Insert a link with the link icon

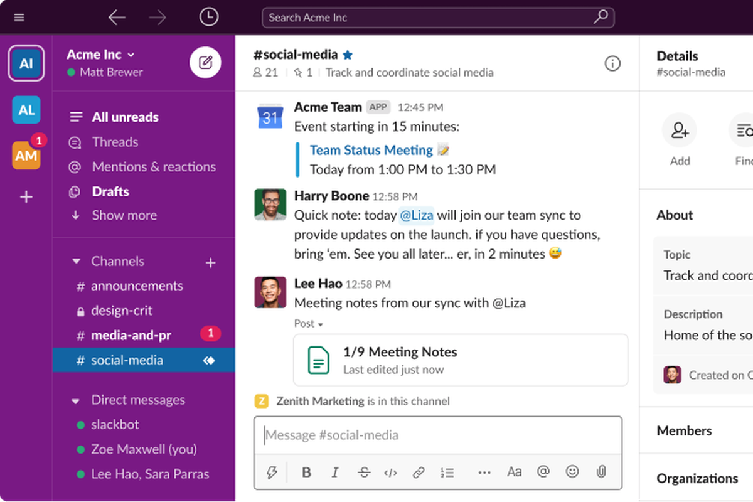(419, 473)
